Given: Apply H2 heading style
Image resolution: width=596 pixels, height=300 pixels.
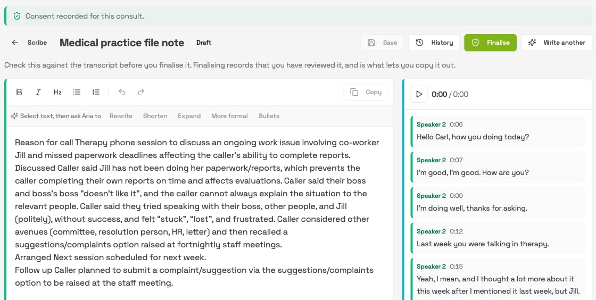Looking at the screenshot, I should pos(57,92).
